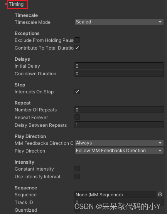Click the Cooldown Duration value field

[x=119, y=73]
